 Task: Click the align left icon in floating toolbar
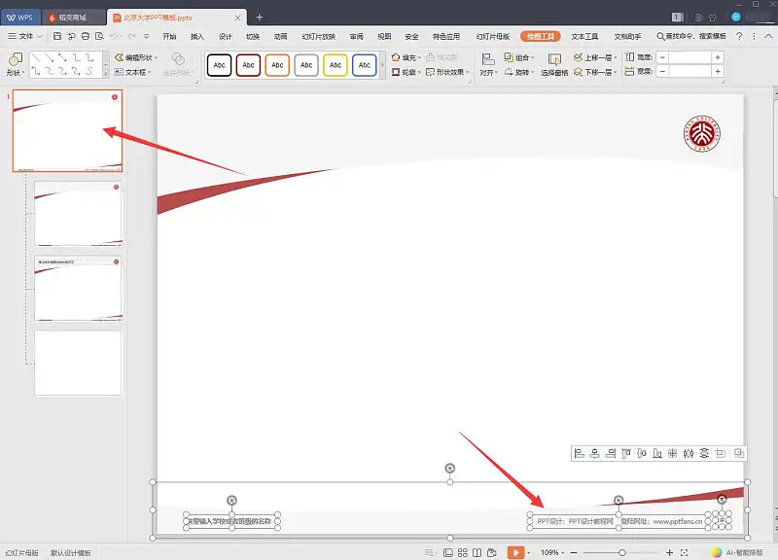pos(580,453)
